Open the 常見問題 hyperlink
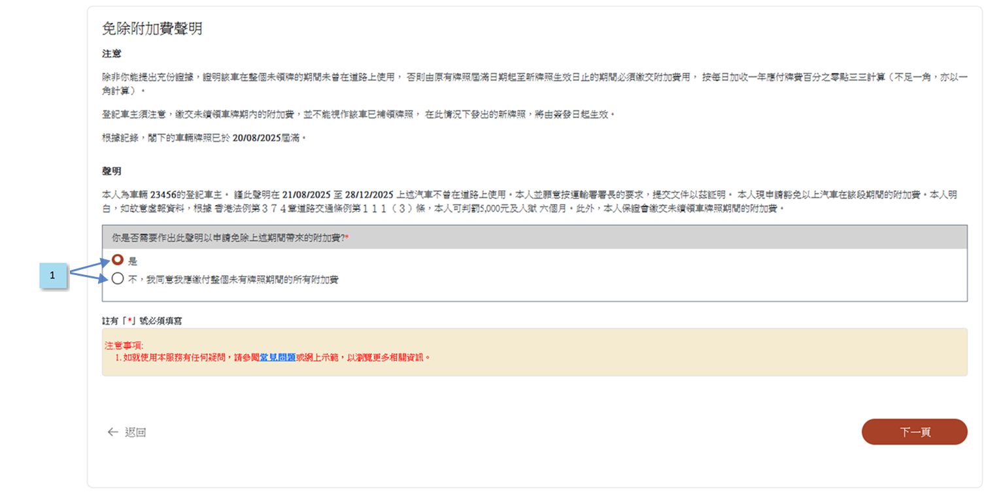The width and height of the screenshot is (1005, 503). click(277, 357)
